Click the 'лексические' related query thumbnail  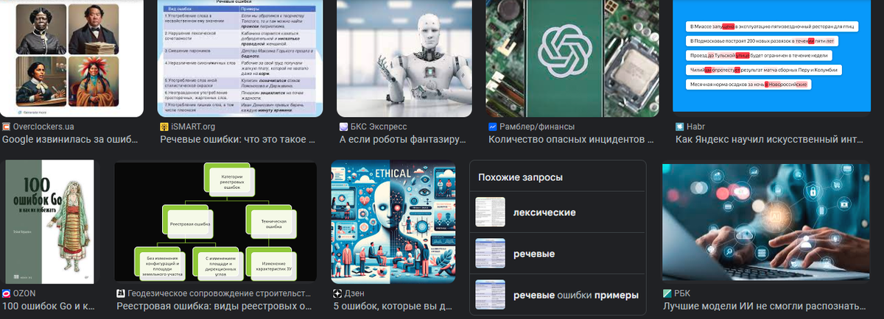(x=490, y=212)
